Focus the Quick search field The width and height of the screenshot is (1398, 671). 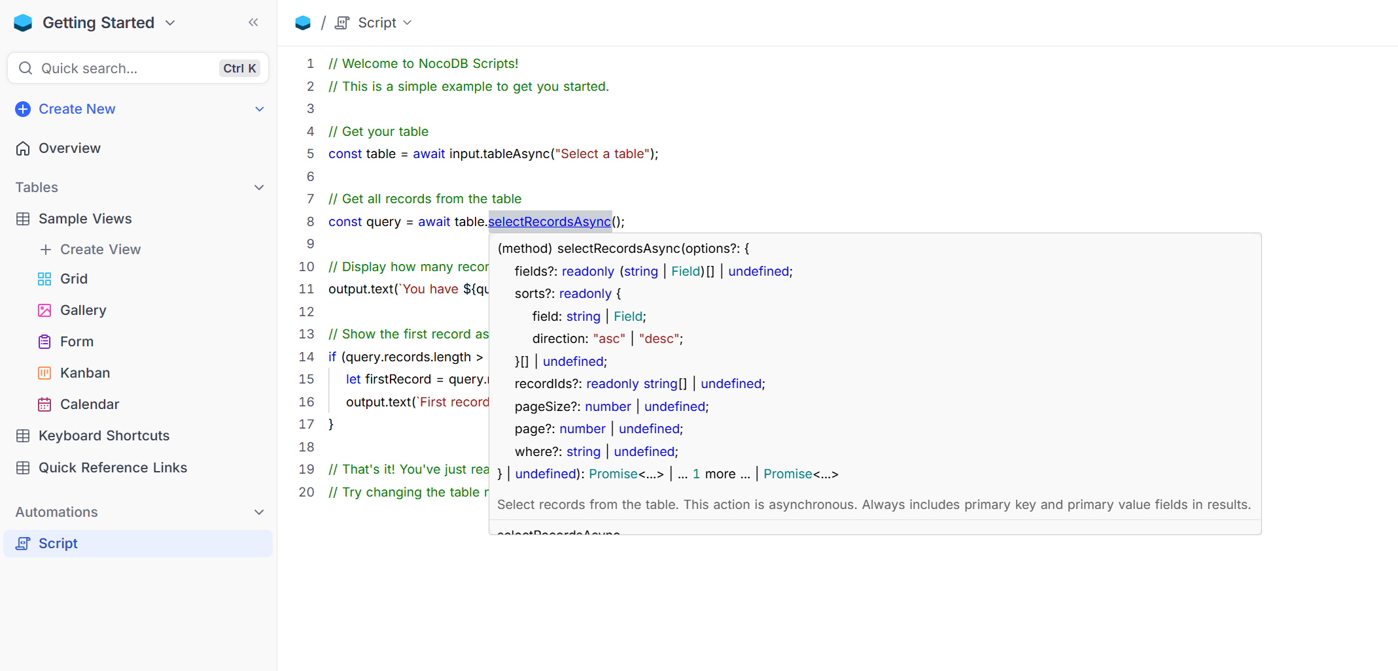tap(138, 69)
